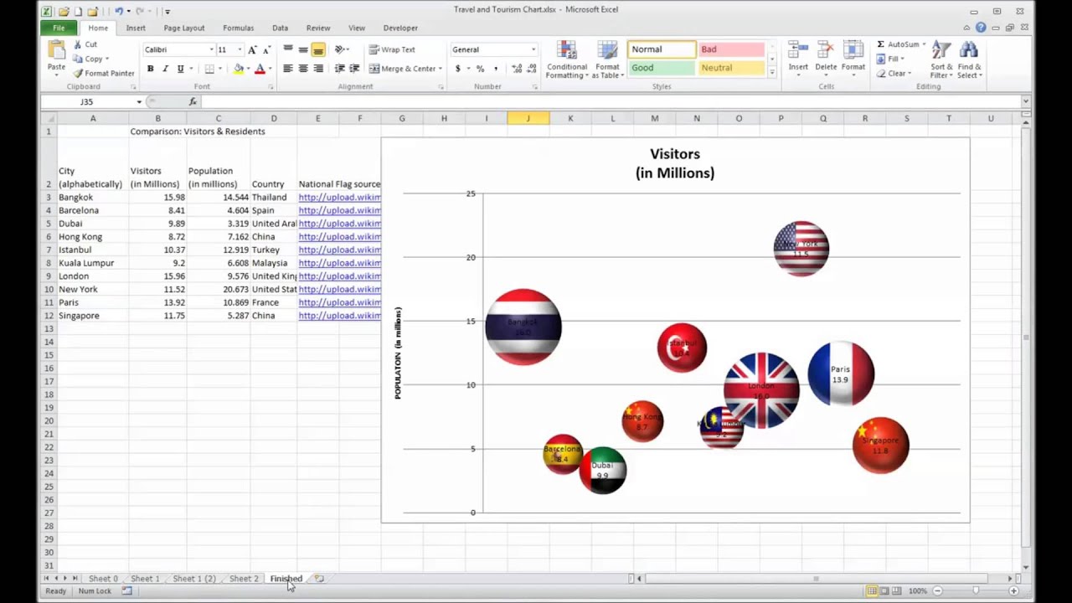Switch to the Developer tab
1072x603 pixels.
click(400, 28)
